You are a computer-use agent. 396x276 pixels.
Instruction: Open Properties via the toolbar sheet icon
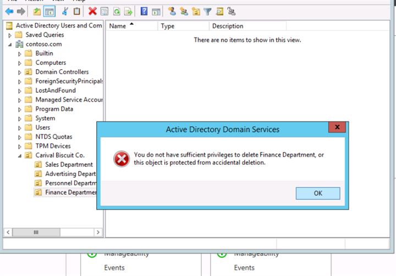[x=105, y=12]
